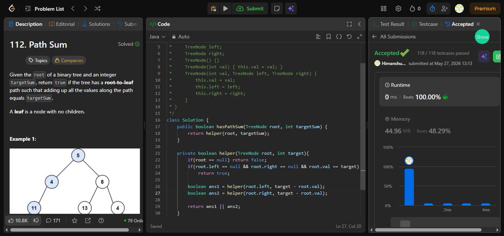Open the 171 comments
This screenshot has height=236, width=504.
coord(53,220)
